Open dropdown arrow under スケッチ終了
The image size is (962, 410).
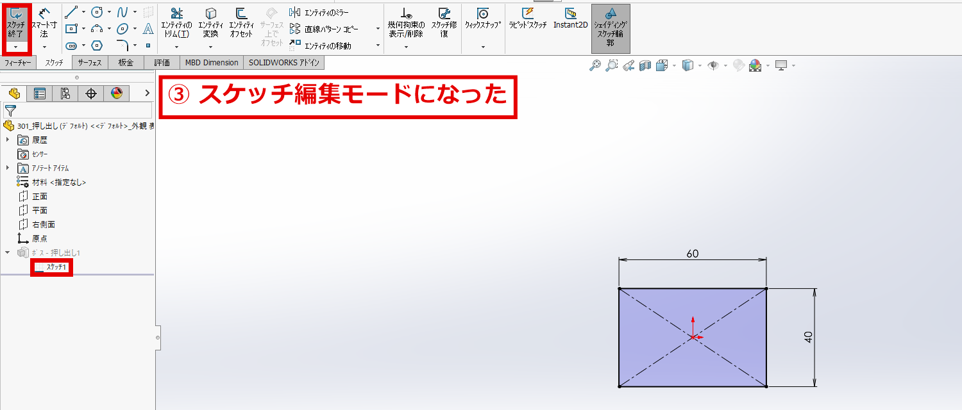tap(16, 47)
